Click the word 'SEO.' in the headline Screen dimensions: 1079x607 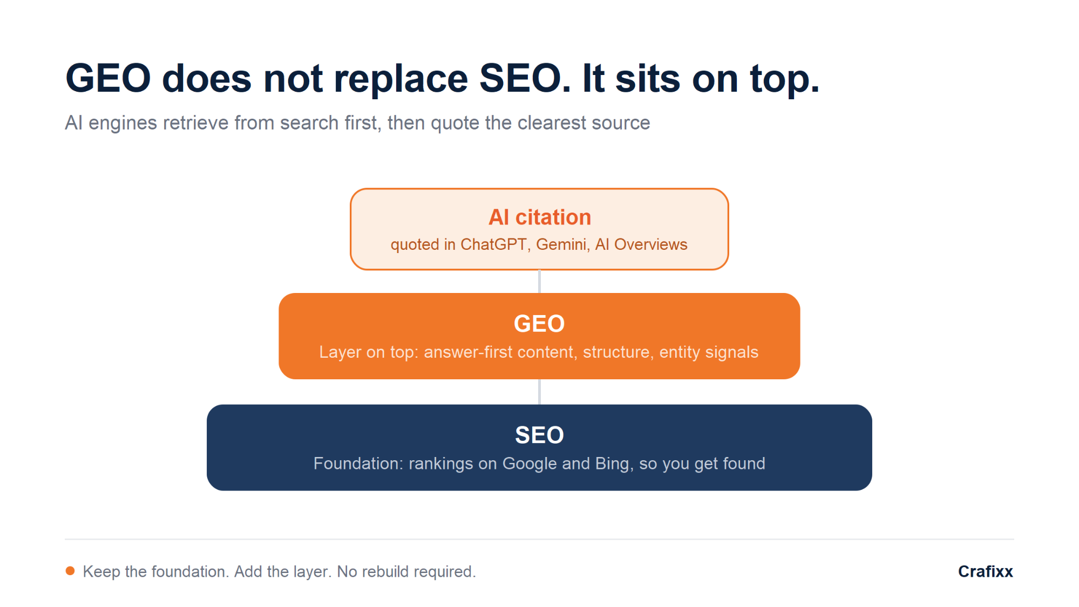tap(525, 78)
